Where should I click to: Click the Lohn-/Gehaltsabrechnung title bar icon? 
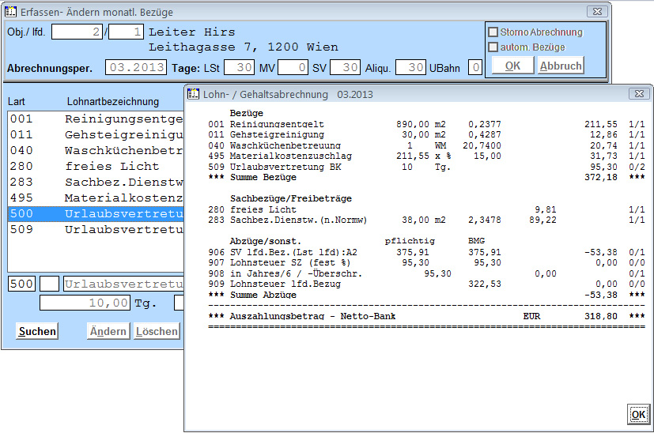pyautogui.click(x=193, y=94)
